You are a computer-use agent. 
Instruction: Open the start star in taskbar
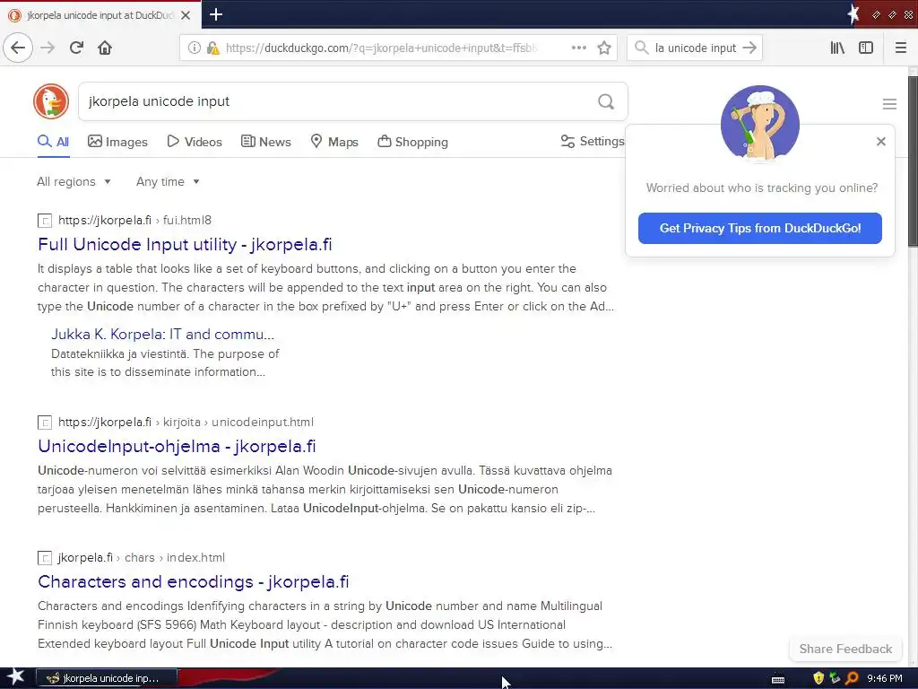[15, 678]
